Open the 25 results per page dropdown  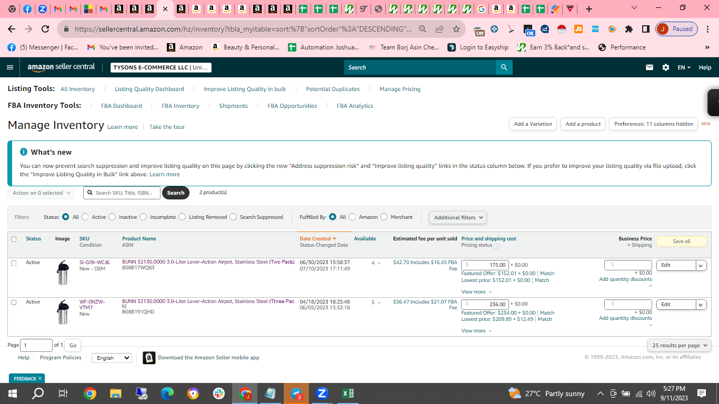pyautogui.click(x=679, y=345)
